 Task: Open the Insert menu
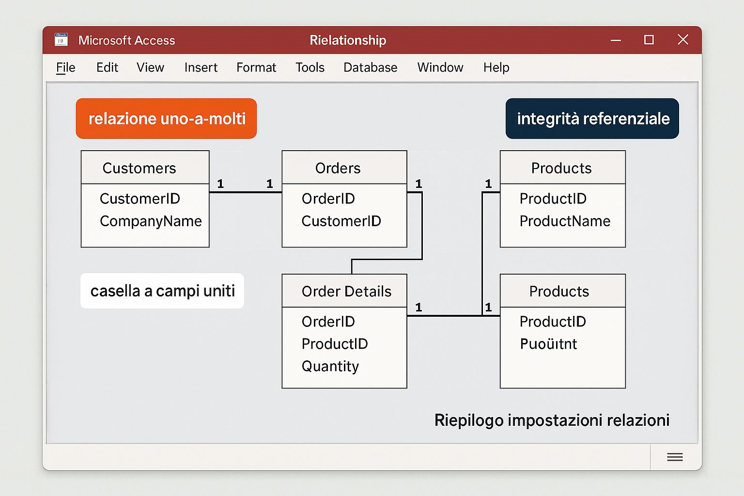(x=201, y=67)
